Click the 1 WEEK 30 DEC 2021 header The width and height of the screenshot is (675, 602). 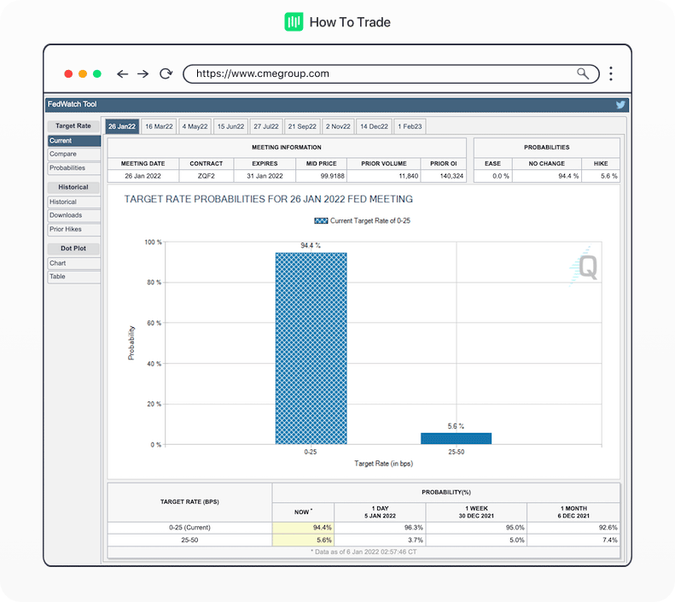click(476, 512)
